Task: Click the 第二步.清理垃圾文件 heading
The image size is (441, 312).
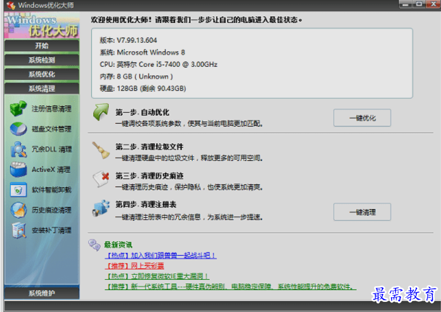Action: pyautogui.click(x=150, y=147)
